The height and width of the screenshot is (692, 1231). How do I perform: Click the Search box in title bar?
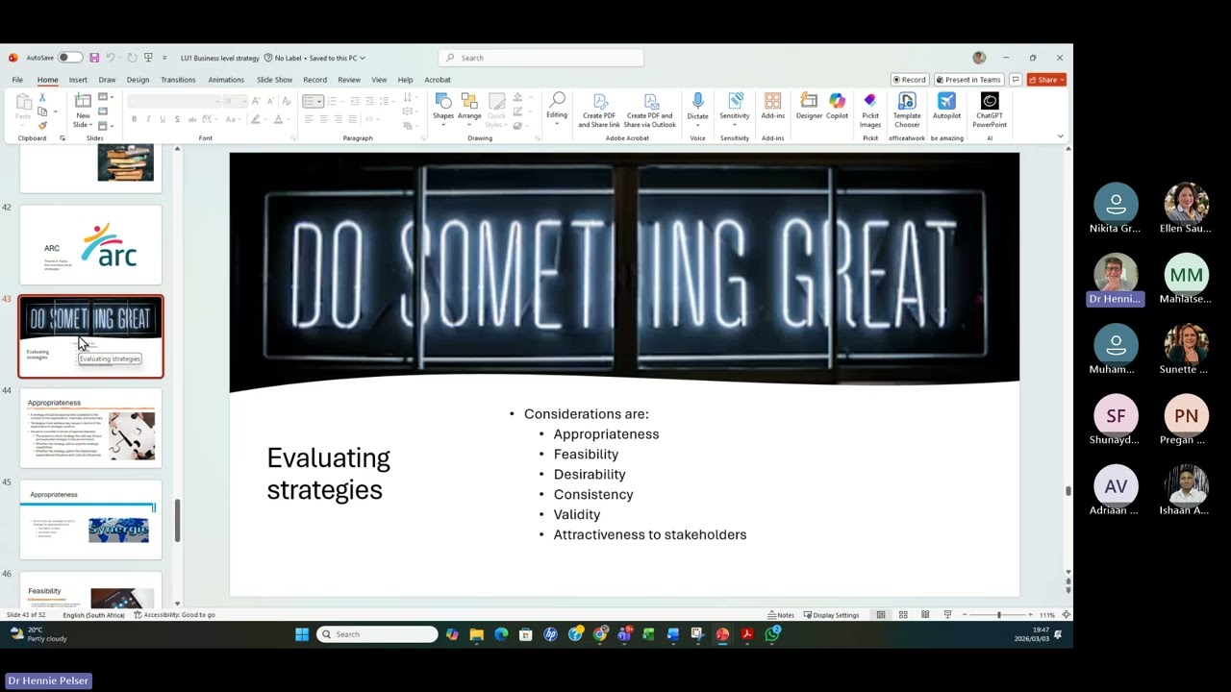click(x=540, y=58)
